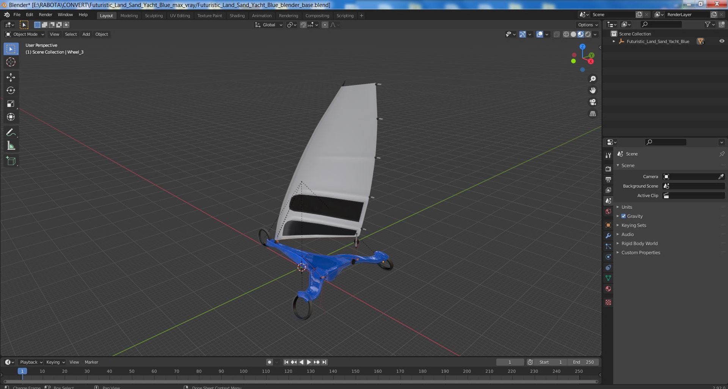
Task: Select the Add Cube tool
Action: 11,161
